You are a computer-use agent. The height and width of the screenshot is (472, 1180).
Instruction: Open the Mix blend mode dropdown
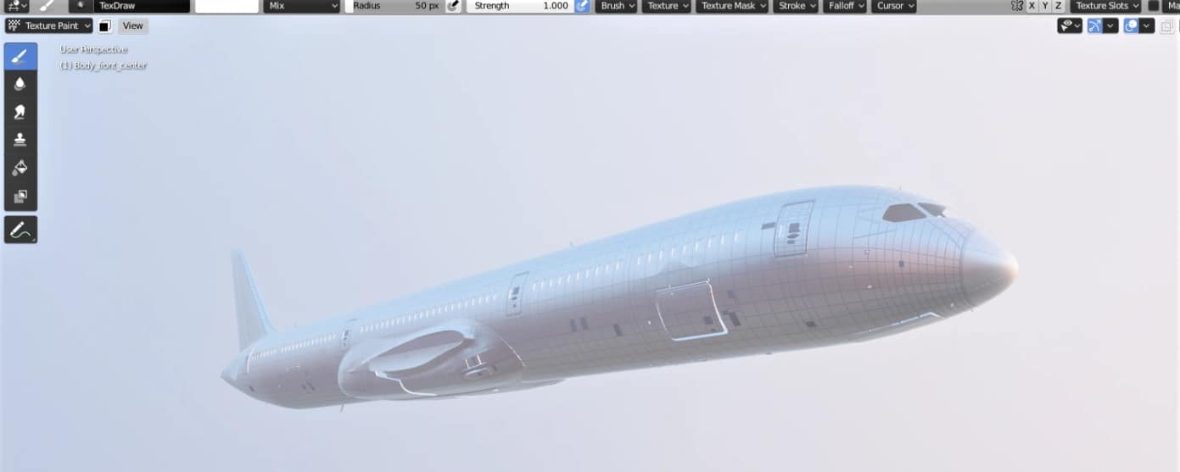point(301,6)
